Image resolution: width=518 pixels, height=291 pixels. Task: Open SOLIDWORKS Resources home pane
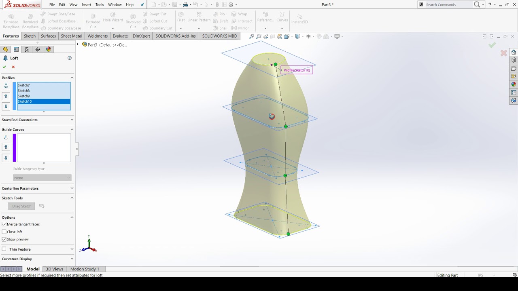tap(514, 52)
